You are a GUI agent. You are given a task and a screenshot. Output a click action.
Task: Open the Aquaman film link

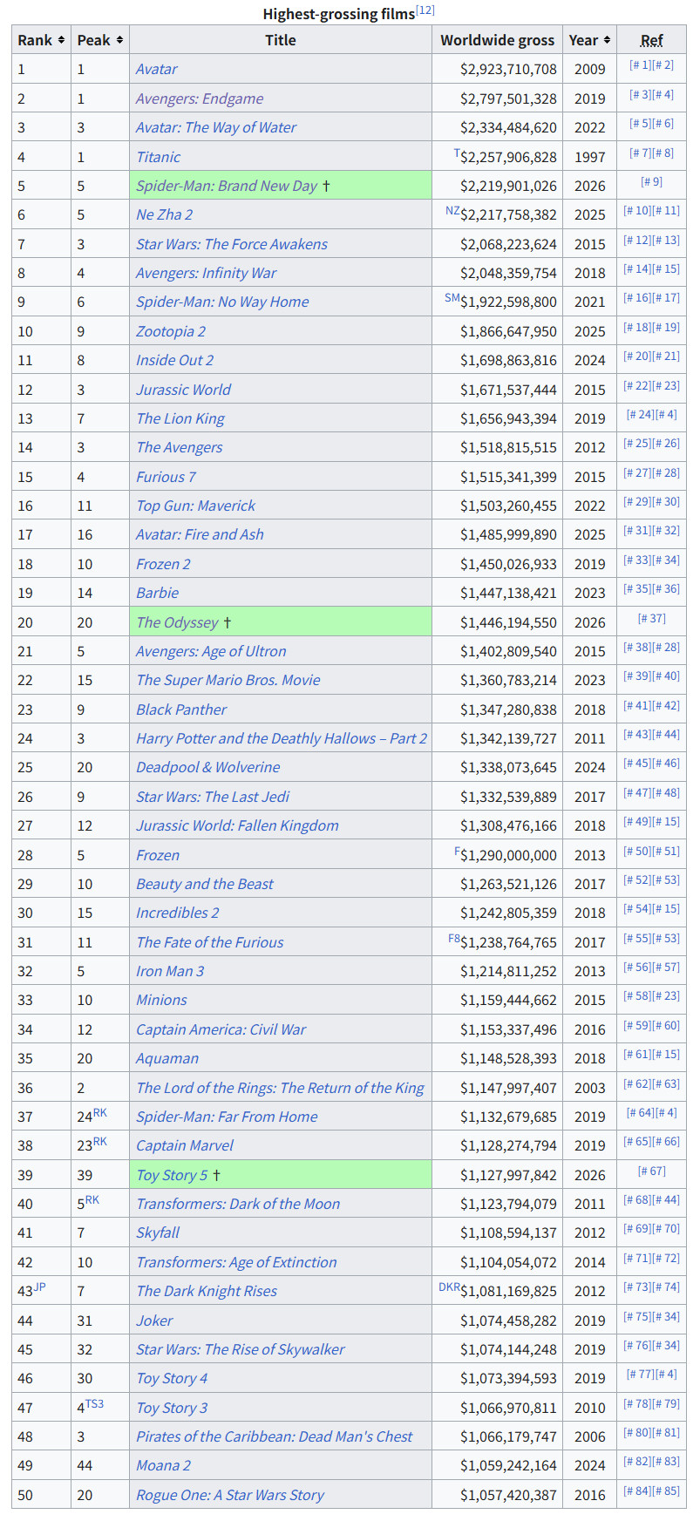click(167, 1058)
